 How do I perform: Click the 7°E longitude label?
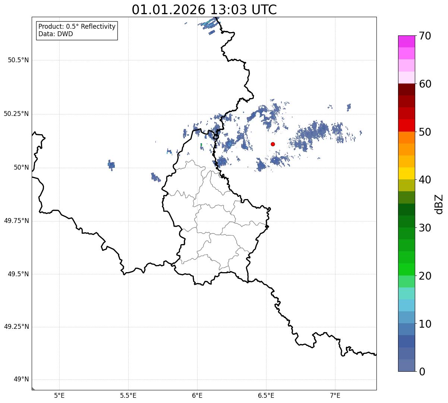click(x=335, y=396)
